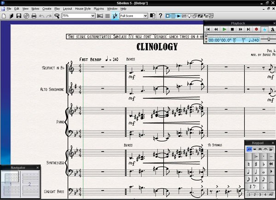Close the Navigator panel
This screenshot has width=276, height=200.
[x=38, y=168]
